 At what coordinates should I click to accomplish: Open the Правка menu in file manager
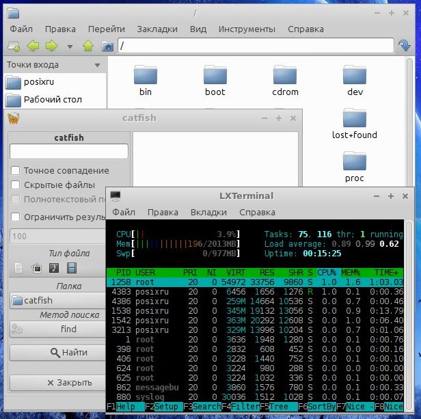pyautogui.click(x=60, y=29)
